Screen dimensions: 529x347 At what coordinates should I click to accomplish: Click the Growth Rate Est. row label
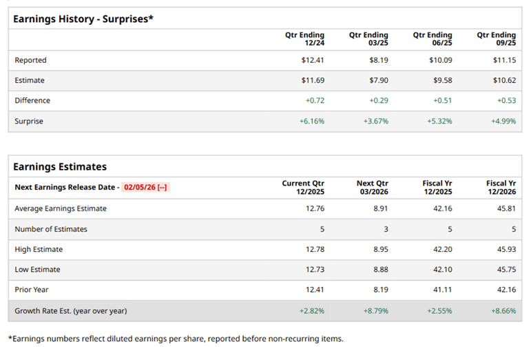(70, 310)
